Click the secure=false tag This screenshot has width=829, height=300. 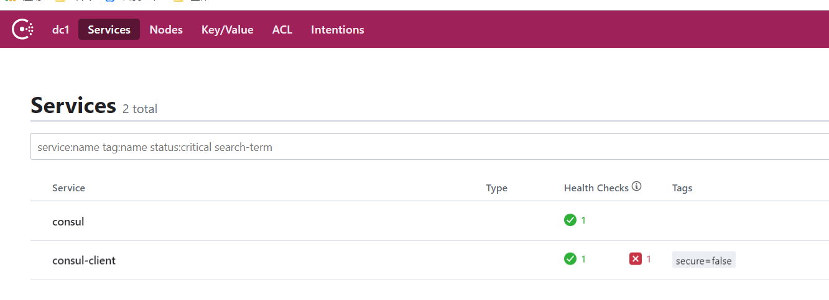tap(704, 260)
